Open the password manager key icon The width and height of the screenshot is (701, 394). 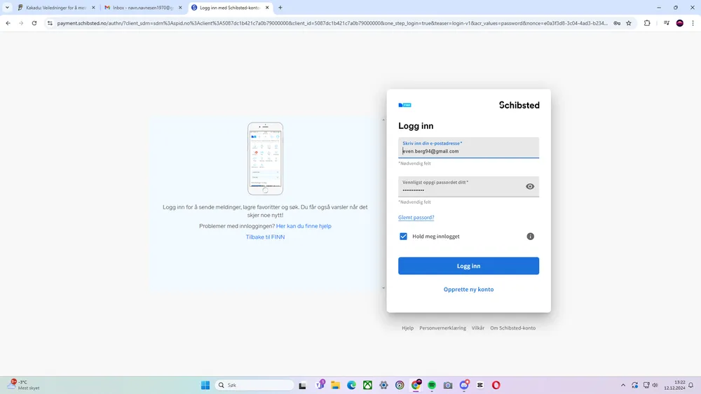617,23
